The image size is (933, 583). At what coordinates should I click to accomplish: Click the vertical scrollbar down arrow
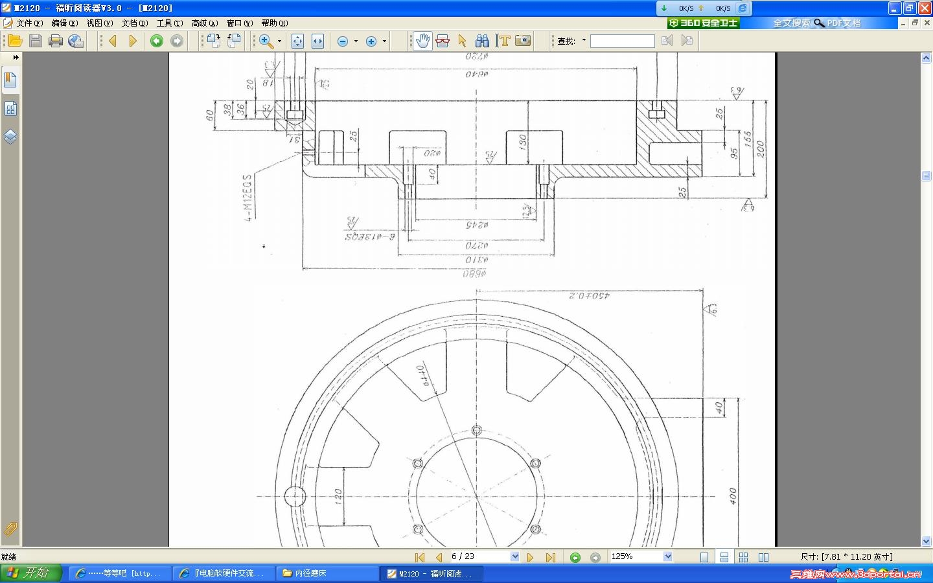click(x=926, y=541)
